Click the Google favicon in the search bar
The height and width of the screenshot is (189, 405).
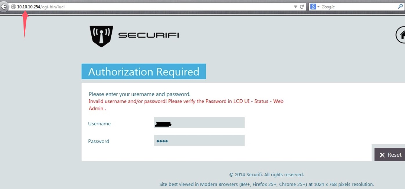313,6
